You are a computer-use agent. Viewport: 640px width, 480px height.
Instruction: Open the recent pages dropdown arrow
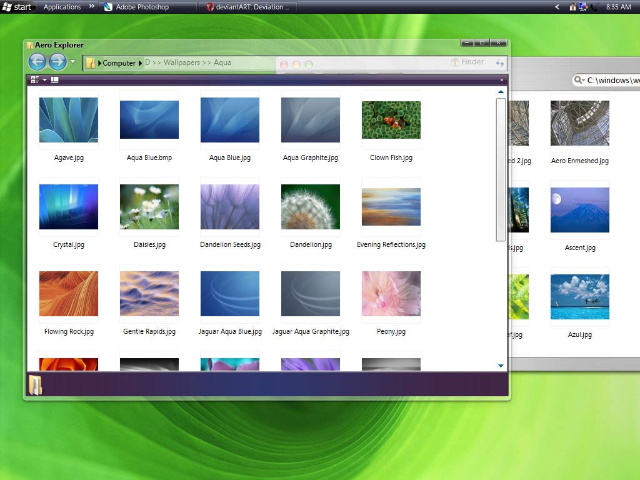coord(72,62)
